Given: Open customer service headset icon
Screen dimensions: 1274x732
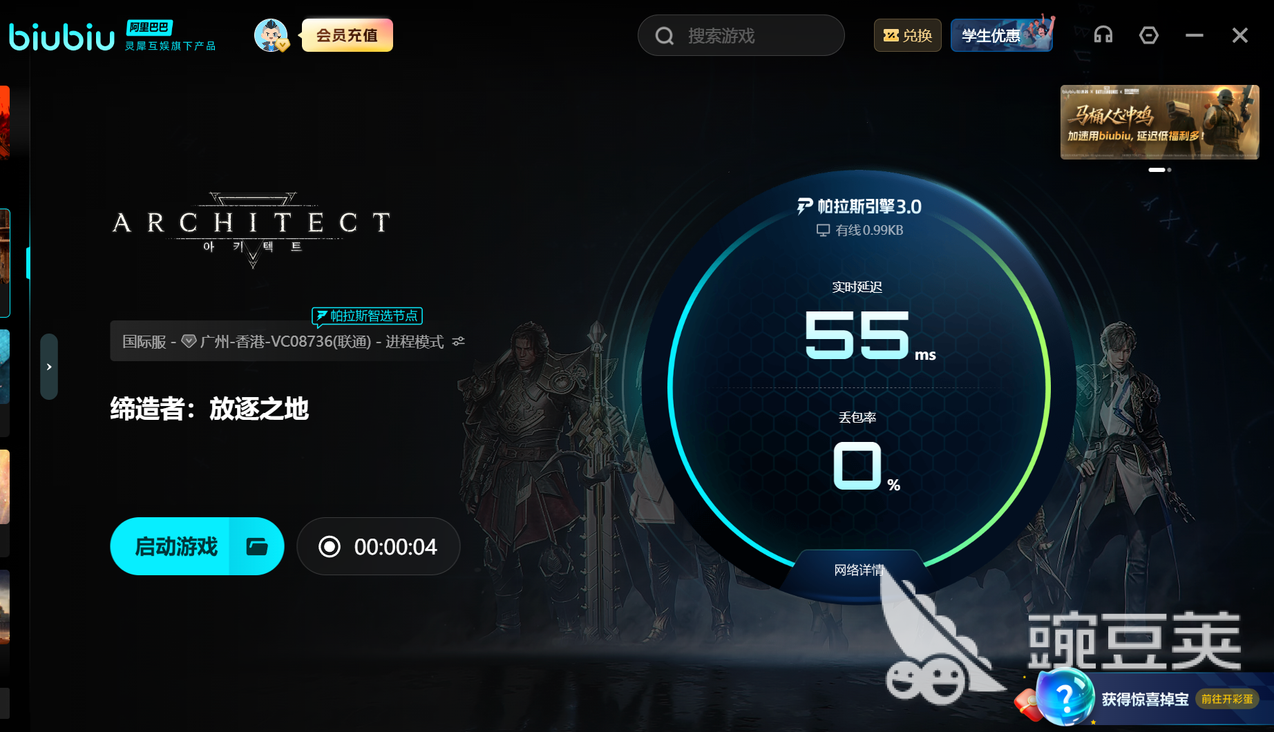Looking at the screenshot, I should (1103, 35).
